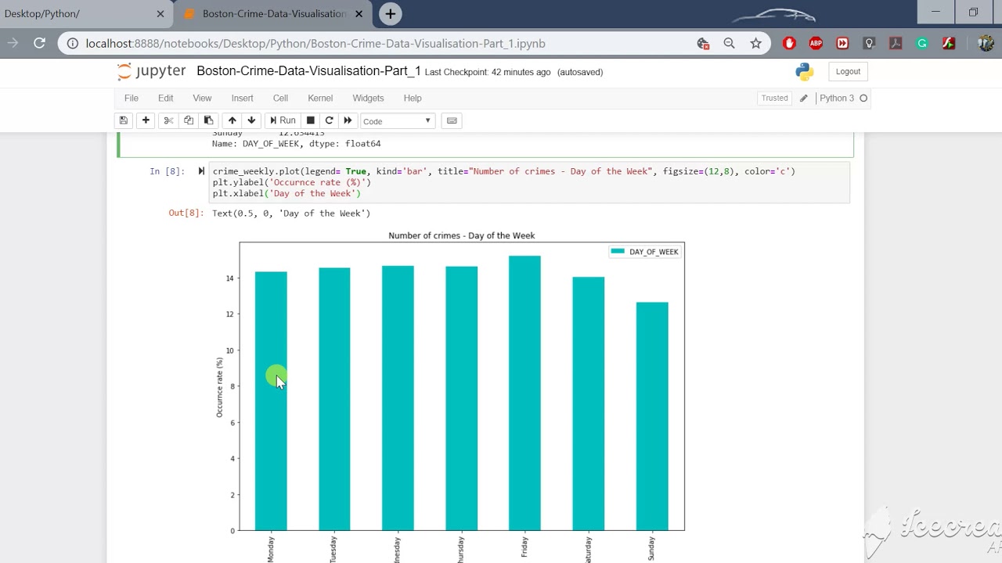Open the browser profile avatar

(986, 44)
